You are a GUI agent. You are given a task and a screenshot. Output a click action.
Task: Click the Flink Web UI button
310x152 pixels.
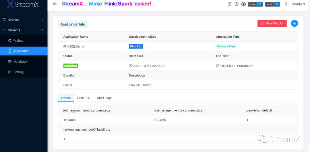(x=272, y=23)
